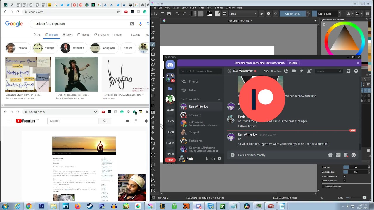Expand Google's More search options
The height and width of the screenshot is (210, 374).
pos(117,35)
